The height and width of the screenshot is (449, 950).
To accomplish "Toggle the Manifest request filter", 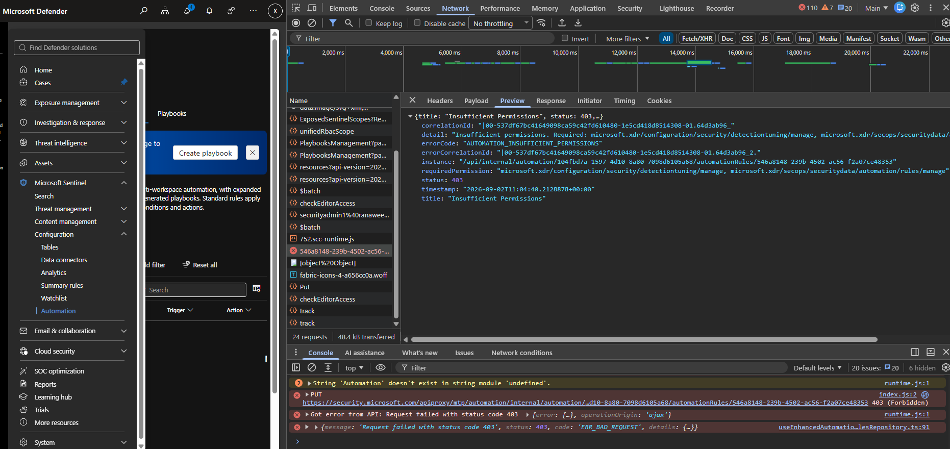I will pos(859,38).
